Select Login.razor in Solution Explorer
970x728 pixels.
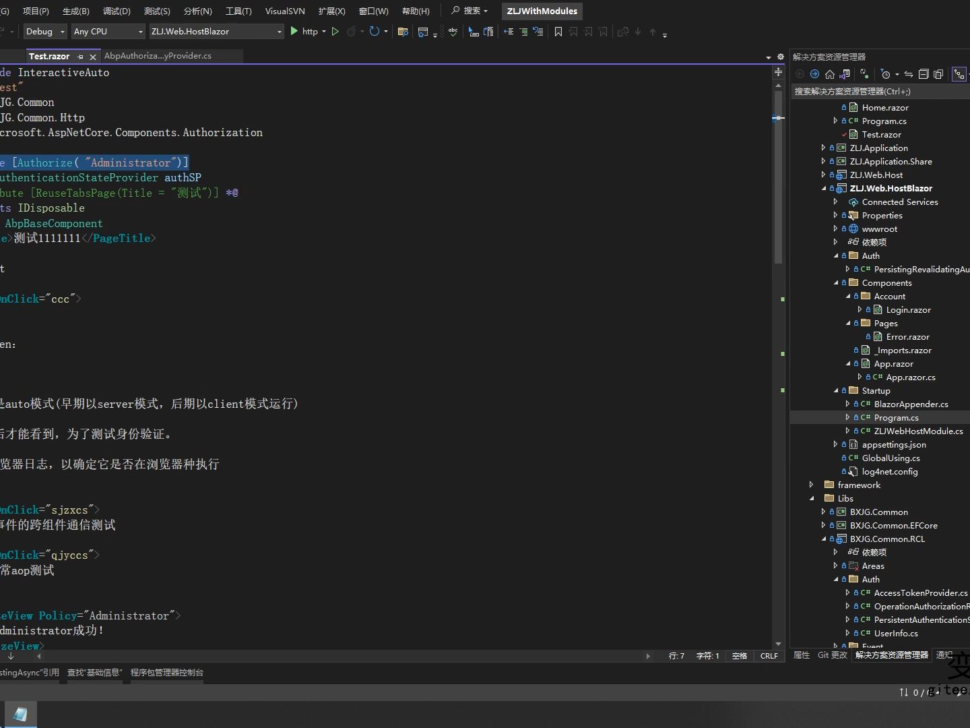pyautogui.click(x=908, y=310)
